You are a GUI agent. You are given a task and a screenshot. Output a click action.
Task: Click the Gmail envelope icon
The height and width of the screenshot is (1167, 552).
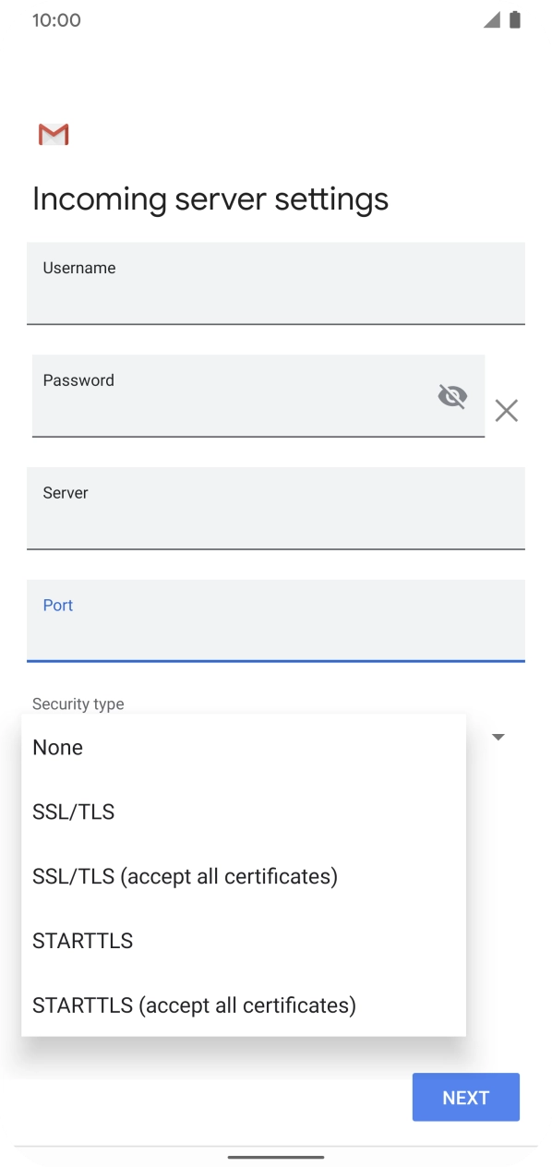pos(53,134)
